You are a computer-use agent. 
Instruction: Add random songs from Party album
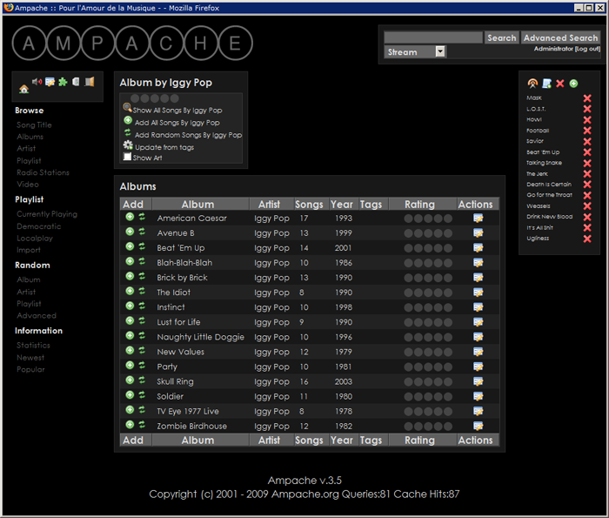(142, 366)
